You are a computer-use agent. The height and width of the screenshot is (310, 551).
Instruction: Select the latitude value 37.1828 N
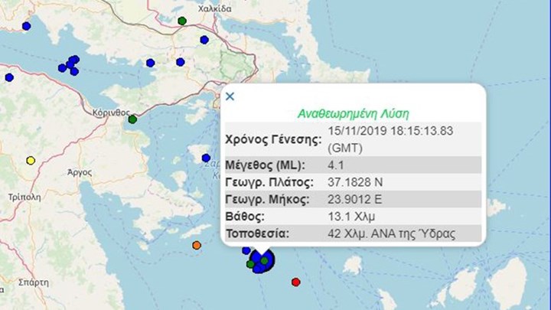point(355,182)
